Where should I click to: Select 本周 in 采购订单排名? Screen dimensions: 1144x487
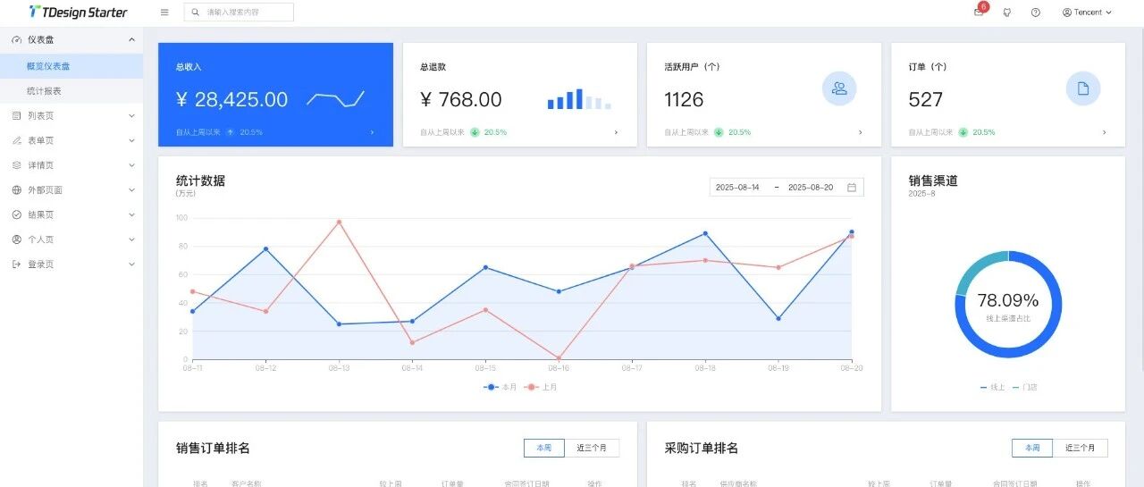tap(1032, 449)
